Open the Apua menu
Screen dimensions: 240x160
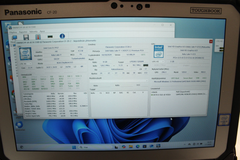coord(42,32)
